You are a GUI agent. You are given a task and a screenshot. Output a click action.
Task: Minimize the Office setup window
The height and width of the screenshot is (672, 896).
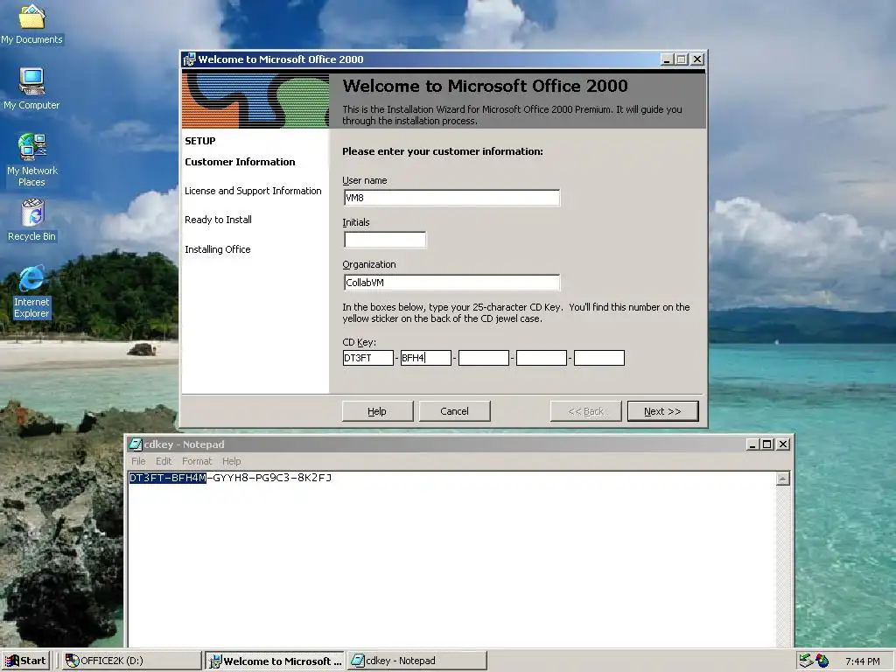[667, 59]
